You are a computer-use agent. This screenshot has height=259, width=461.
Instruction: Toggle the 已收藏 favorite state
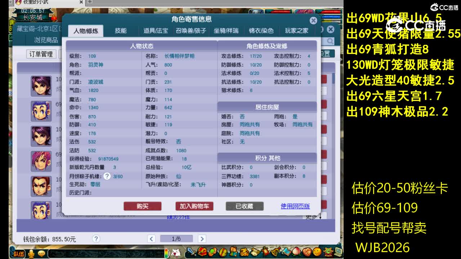[244, 206]
